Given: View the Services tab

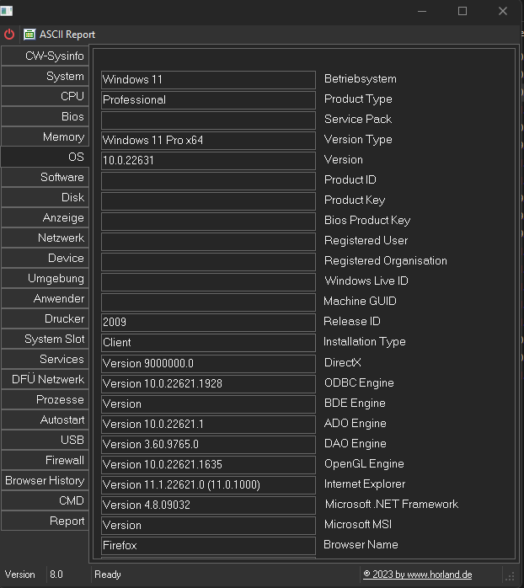Looking at the screenshot, I should click(x=45, y=359).
